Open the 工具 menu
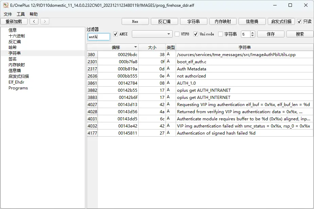Image resolution: width=314 pixels, height=209 pixels. point(21,14)
